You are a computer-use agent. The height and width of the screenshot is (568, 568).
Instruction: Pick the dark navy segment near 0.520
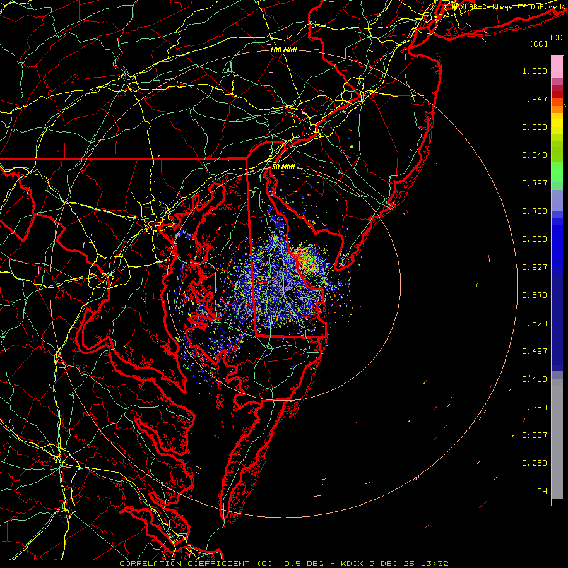coord(557,322)
